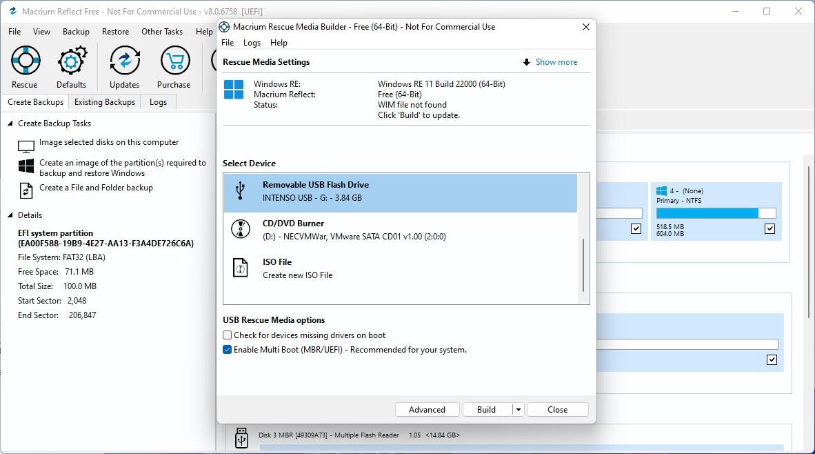The image size is (815, 454).
Task: Click the Windows logo backup image icon
Action: [x=26, y=166]
